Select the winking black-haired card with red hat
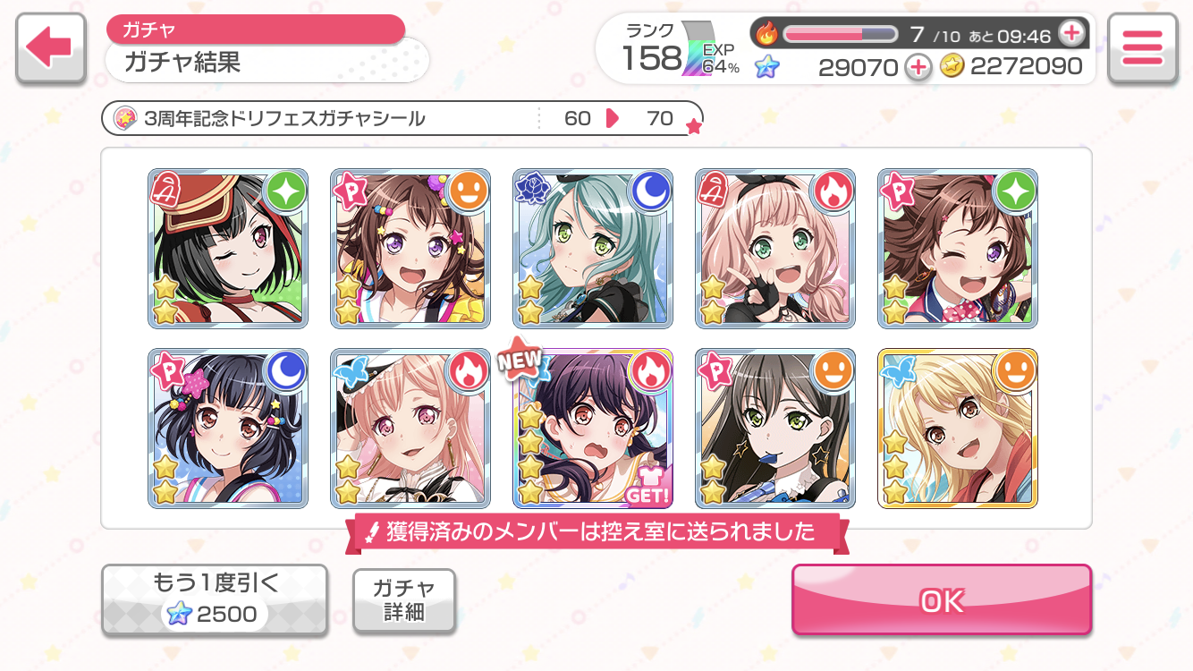This screenshot has width=1193, height=671. [x=228, y=248]
